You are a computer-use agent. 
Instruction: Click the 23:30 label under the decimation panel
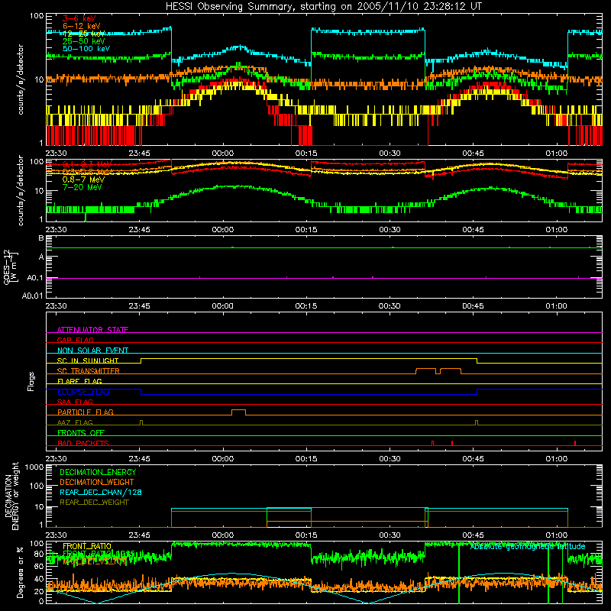[56, 535]
